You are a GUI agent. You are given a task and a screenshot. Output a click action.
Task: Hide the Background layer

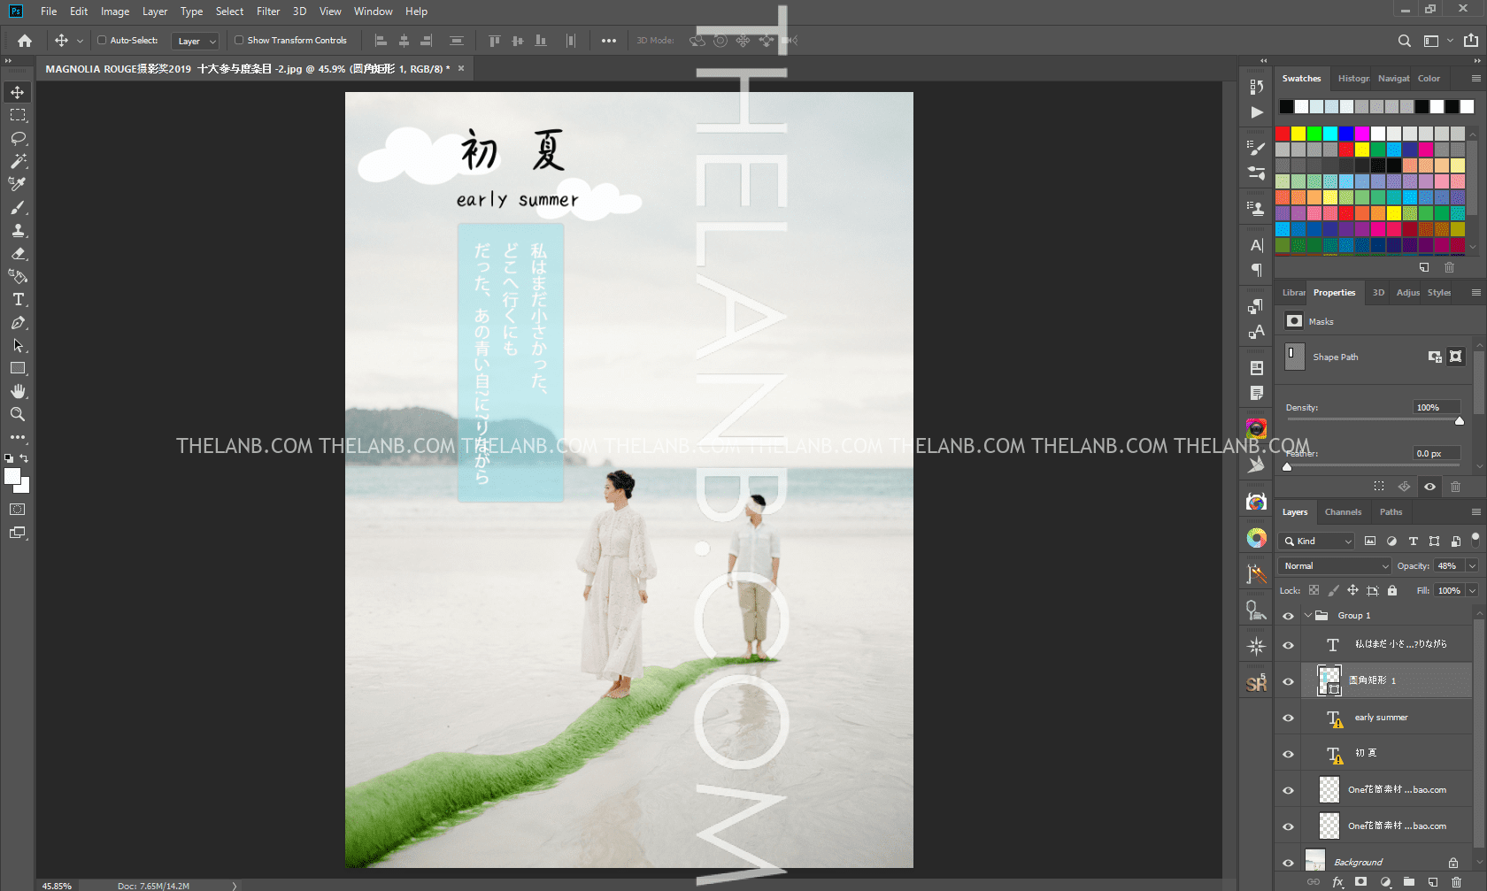(1288, 863)
